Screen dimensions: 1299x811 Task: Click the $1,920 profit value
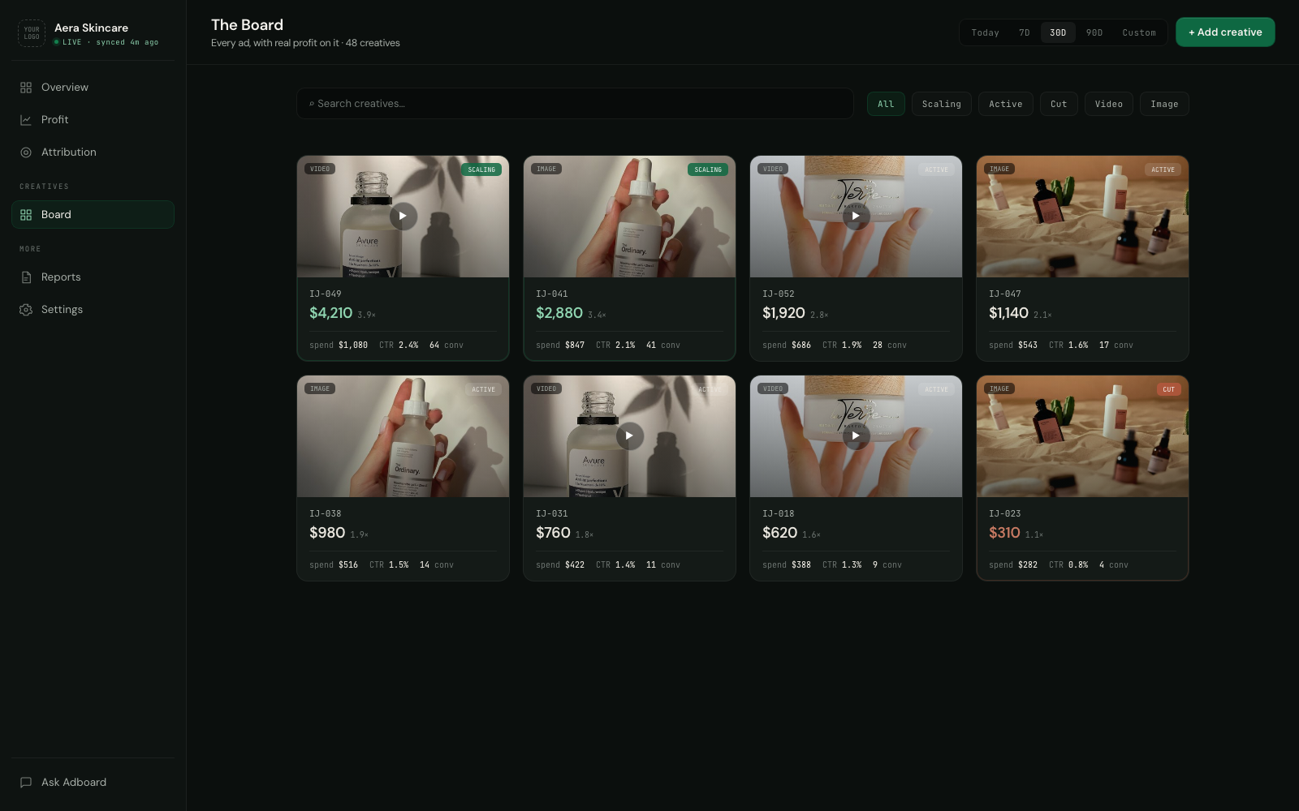pos(783,313)
